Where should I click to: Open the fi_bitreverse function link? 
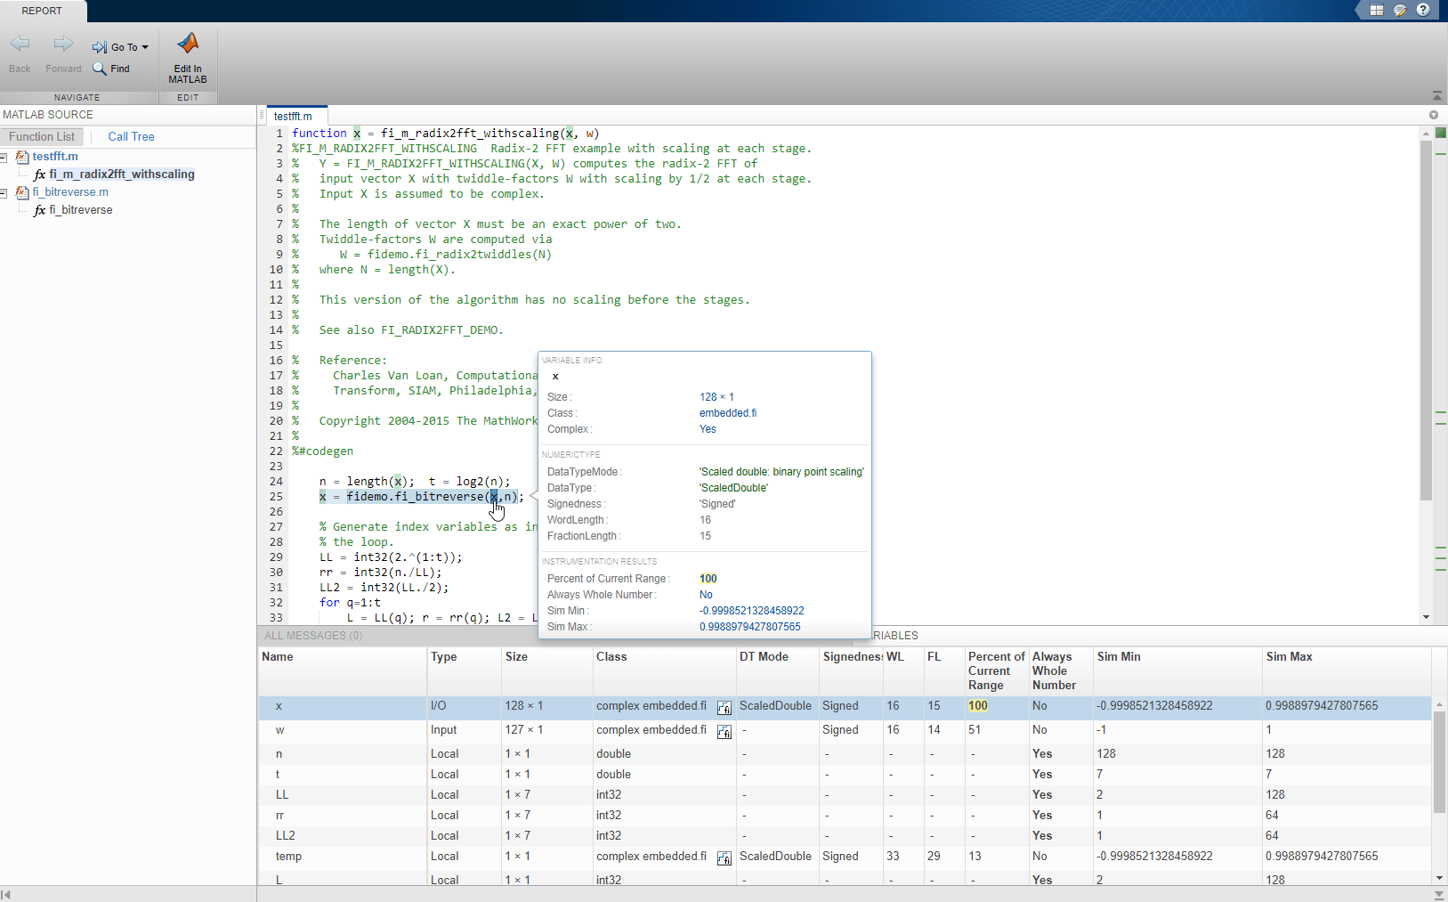80,210
